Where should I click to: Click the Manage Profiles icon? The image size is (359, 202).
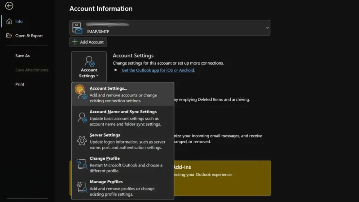pos(82,187)
